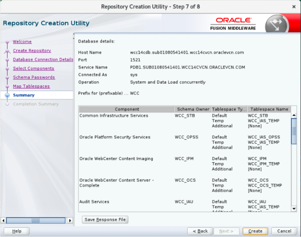Click the WCC_OCS schema owner cell
Screen dimensions: 301x237
point(185,180)
